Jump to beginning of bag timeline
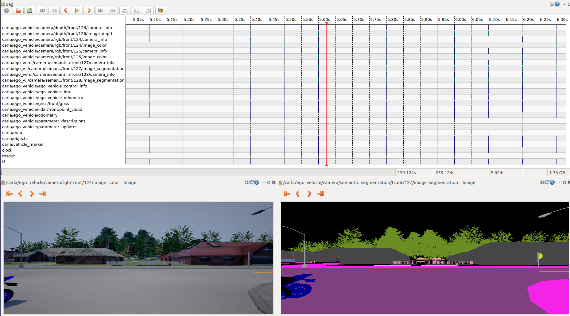Viewport: 570px width, 316px height. (x=42, y=10)
